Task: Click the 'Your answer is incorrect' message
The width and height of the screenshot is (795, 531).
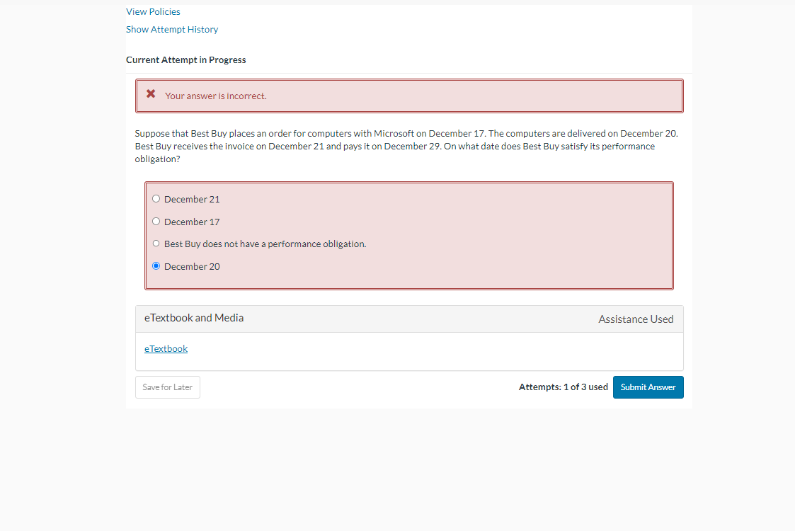Action: click(x=215, y=96)
